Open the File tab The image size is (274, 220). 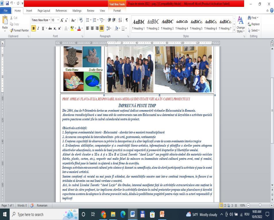coord(5,11)
